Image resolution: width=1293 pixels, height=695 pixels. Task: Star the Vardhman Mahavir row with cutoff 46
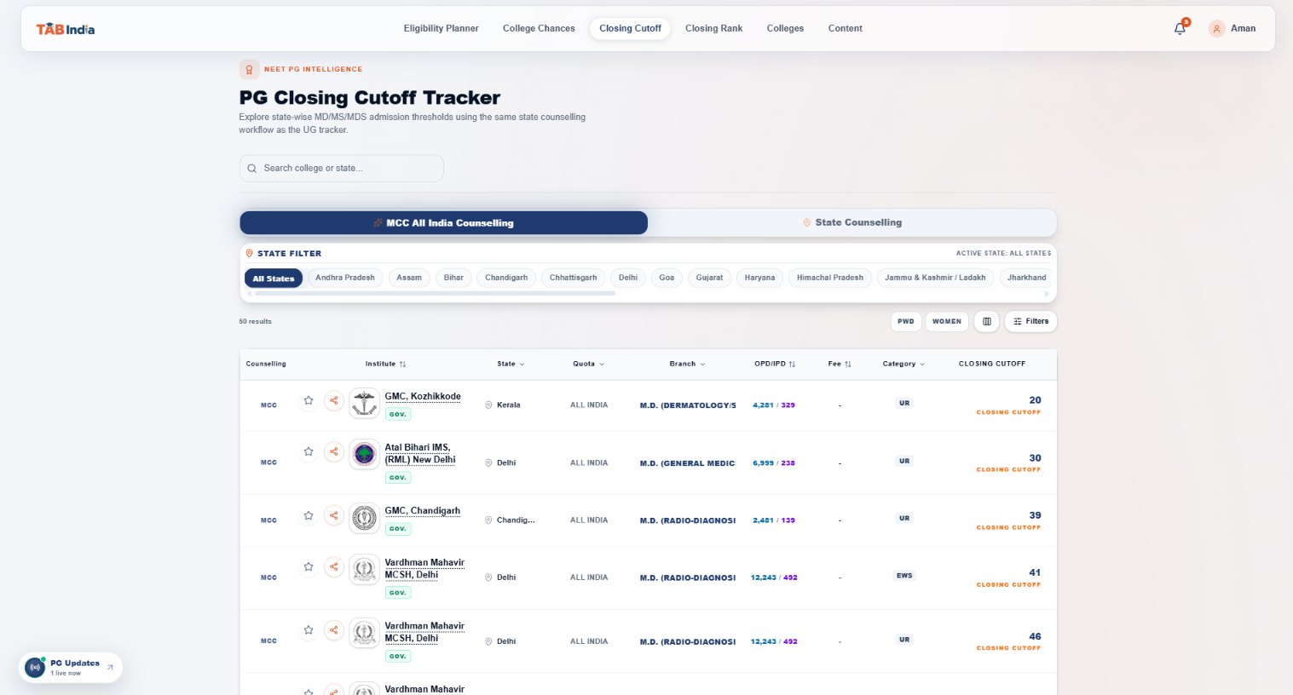pos(309,630)
